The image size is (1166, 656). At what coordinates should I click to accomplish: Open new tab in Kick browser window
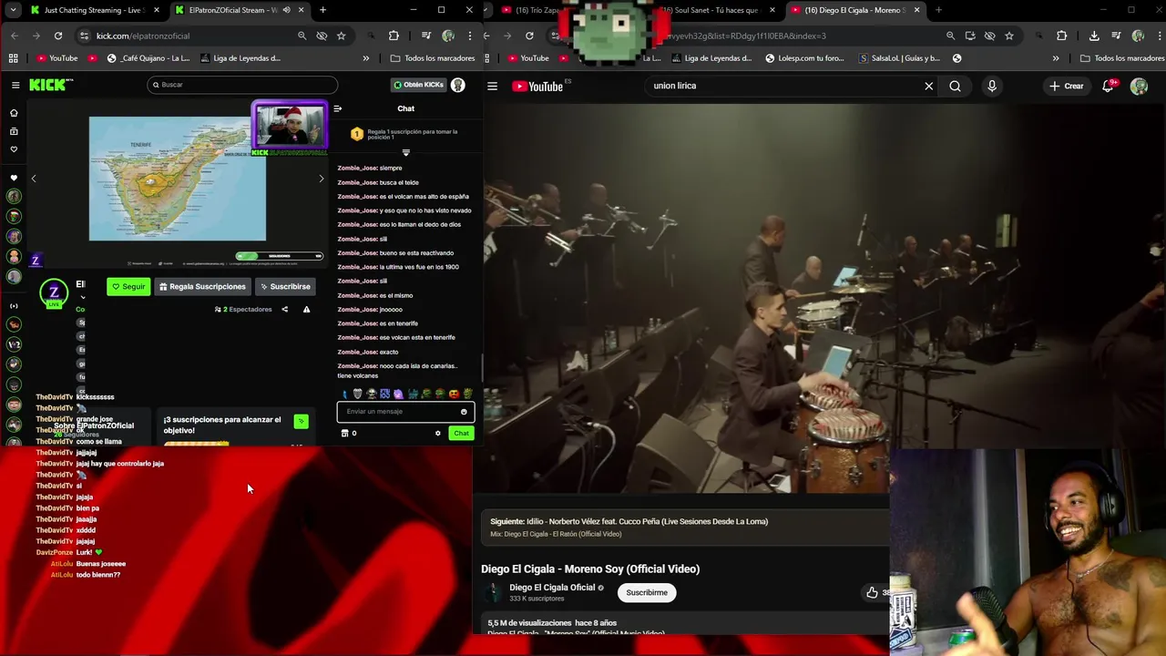click(322, 10)
